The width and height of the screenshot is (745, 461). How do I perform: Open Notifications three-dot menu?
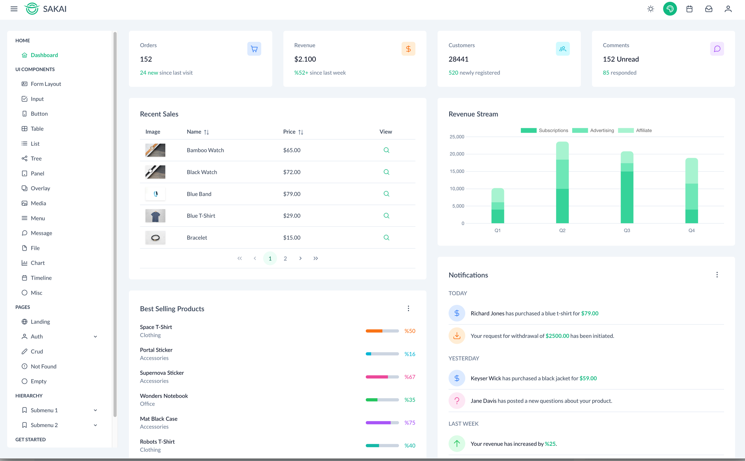[x=717, y=275]
